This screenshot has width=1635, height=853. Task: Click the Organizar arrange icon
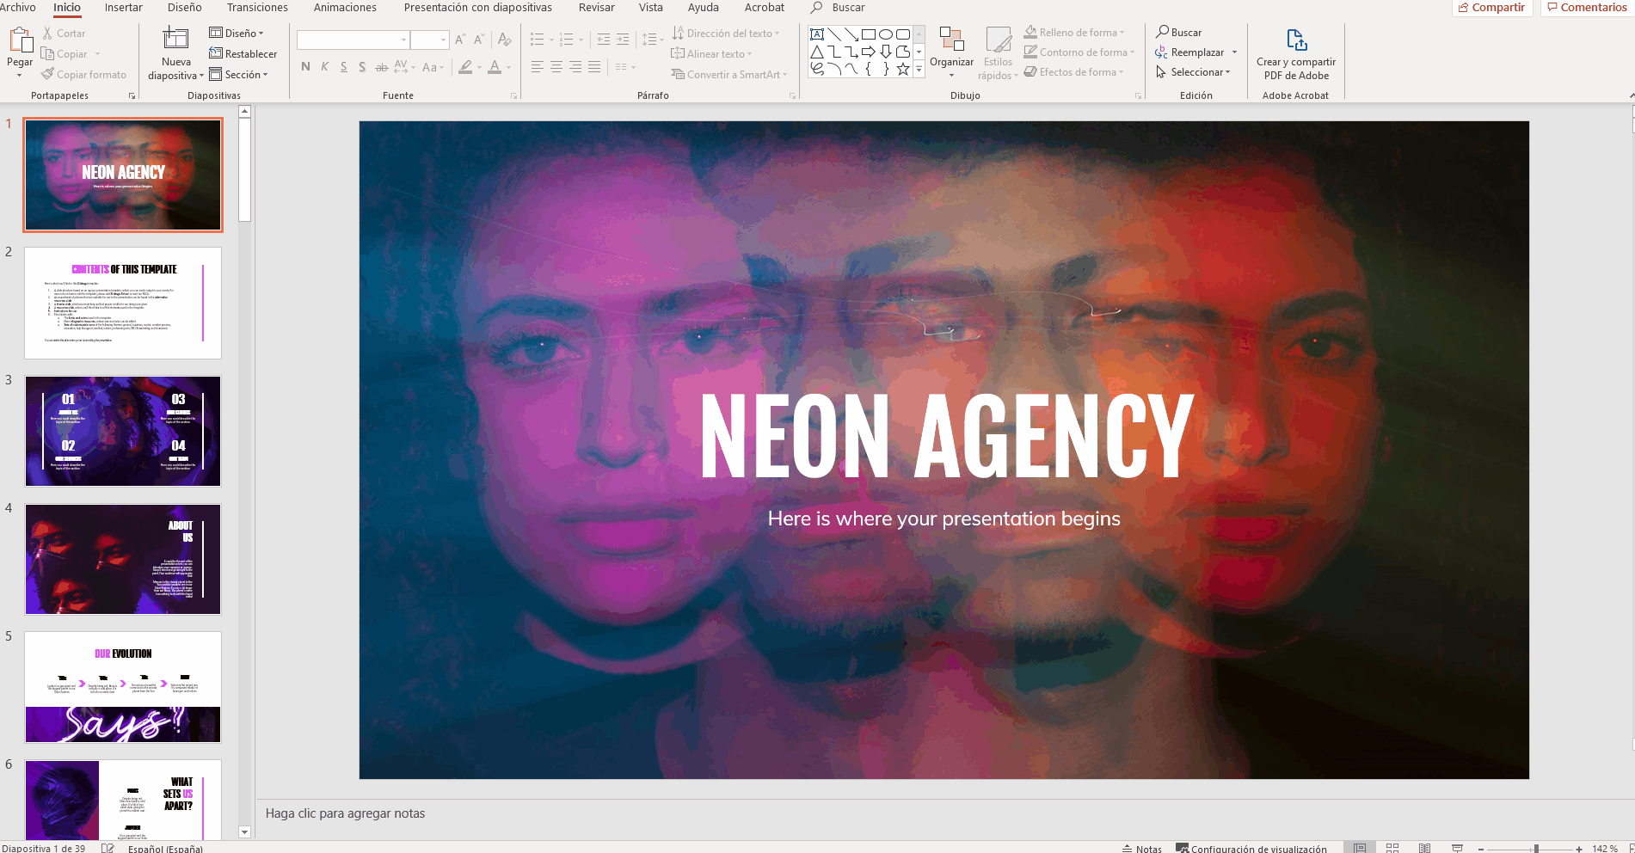pos(951,40)
